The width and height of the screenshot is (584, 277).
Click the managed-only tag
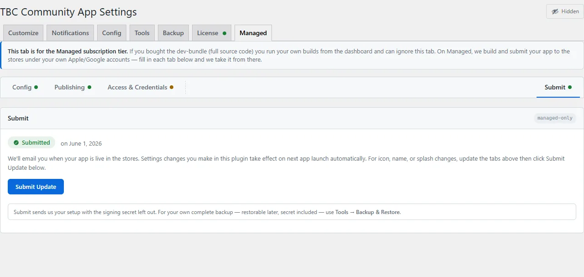click(555, 118)
